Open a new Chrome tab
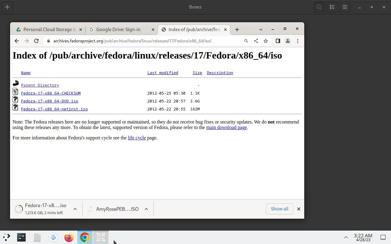 pyautogui.click(x=237, y=30)
